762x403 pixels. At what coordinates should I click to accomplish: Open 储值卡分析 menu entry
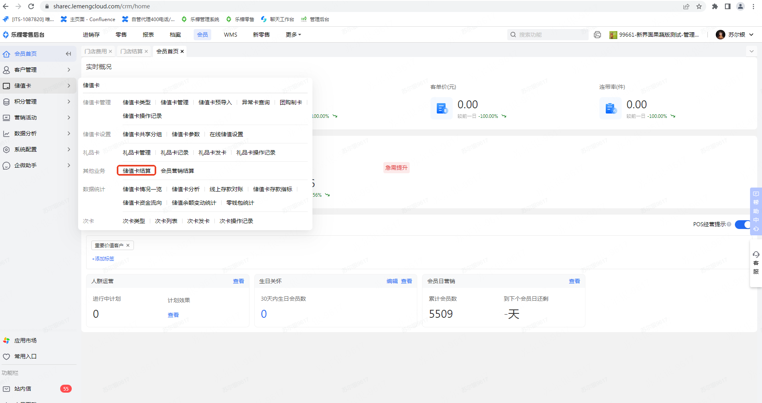click(186, 189)
